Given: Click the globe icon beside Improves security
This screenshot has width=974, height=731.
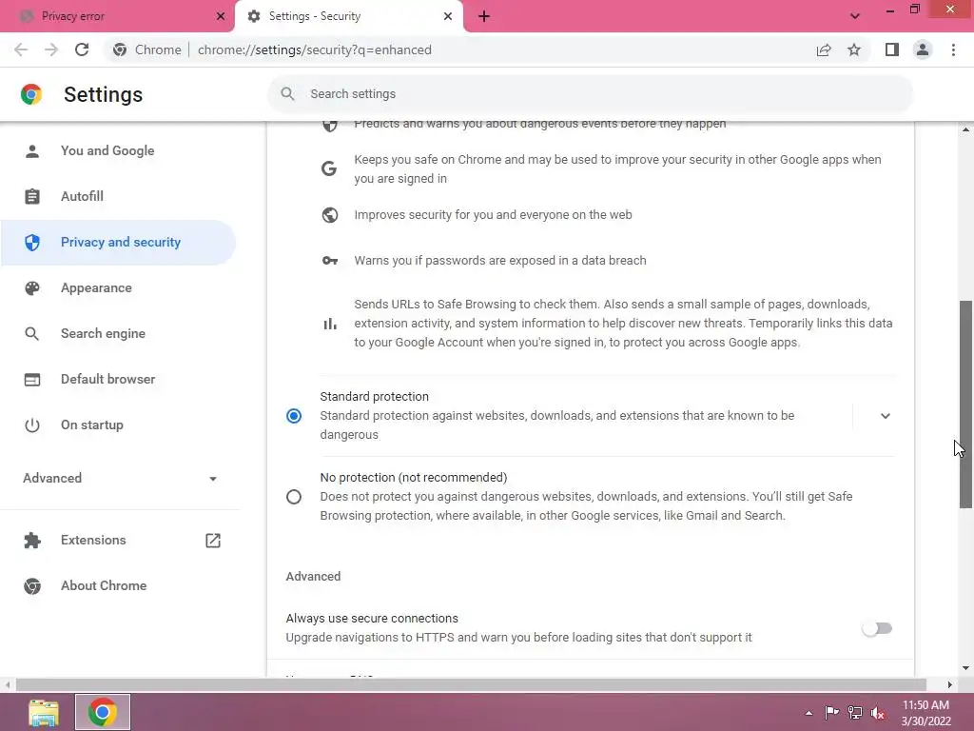Looking at the screenshot, I should coord(330,215).
